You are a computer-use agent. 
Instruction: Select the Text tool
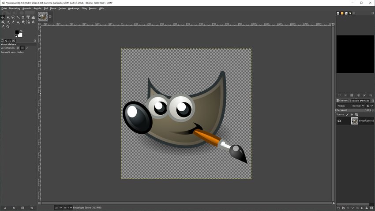coord(33,22)
